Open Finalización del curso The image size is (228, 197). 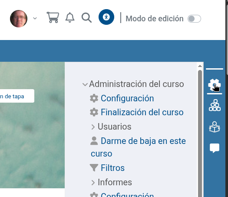(x=142, y=112)
